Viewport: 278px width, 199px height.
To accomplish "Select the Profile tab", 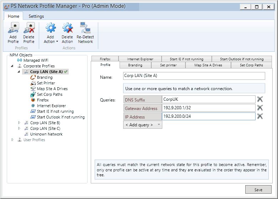I will [105, 65].
